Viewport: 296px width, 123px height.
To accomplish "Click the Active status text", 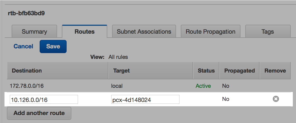I will pos(203,86).
